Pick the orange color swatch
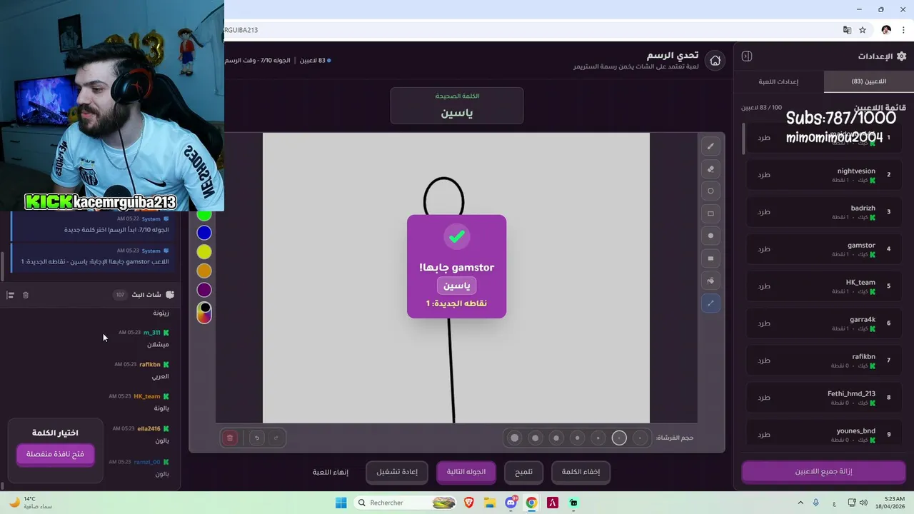The height and width of the screenshot is (514, 914). pyautogui.click(x=204, y=271)
